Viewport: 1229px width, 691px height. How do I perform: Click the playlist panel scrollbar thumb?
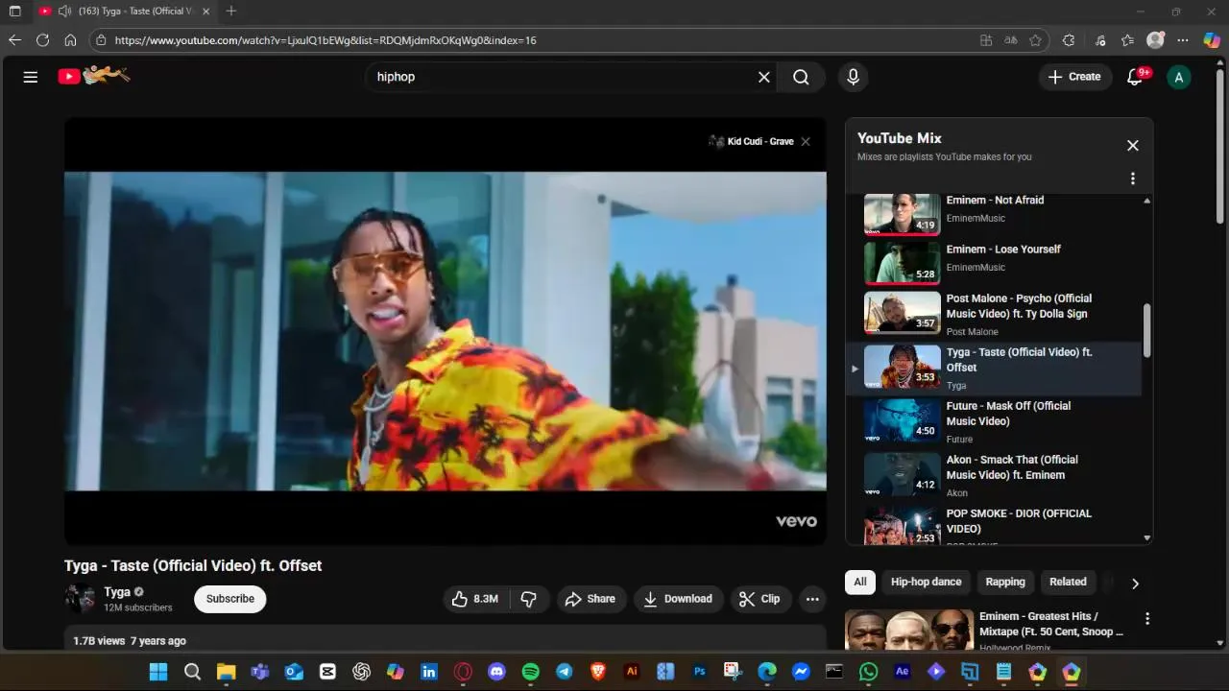(x=1146, y=331)
